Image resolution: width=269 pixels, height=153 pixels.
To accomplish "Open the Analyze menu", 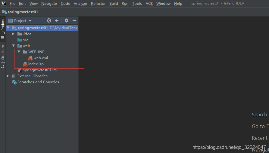I will 80,3.
